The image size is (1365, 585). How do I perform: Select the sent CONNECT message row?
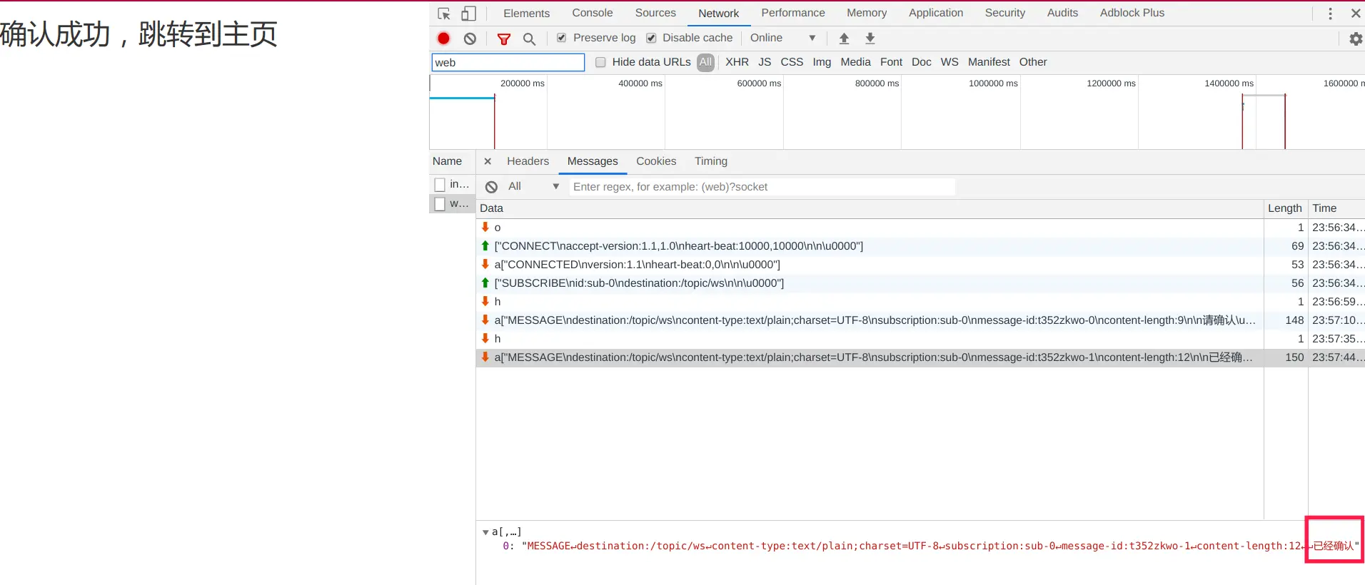coord(920,246)
